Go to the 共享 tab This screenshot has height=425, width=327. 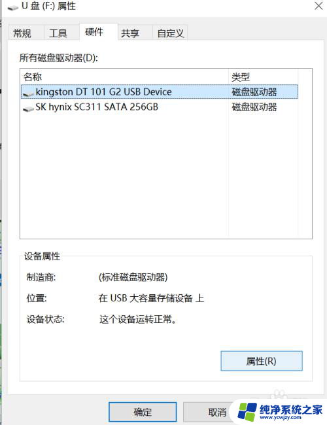pos(130,33)
